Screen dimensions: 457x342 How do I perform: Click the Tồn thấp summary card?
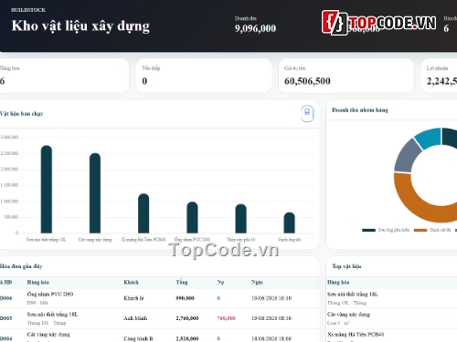(204, 76)
